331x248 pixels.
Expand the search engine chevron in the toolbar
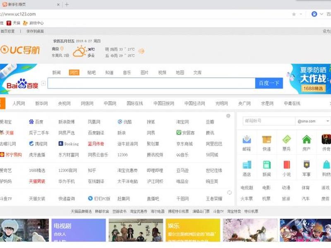click(321, 14)
